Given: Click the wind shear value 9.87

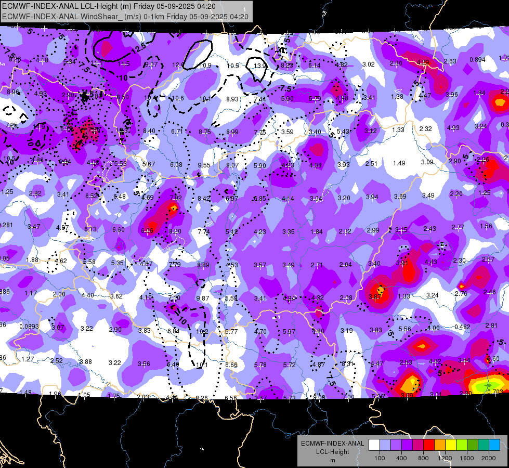Looking at the screenshot, I should pos(203,298).
